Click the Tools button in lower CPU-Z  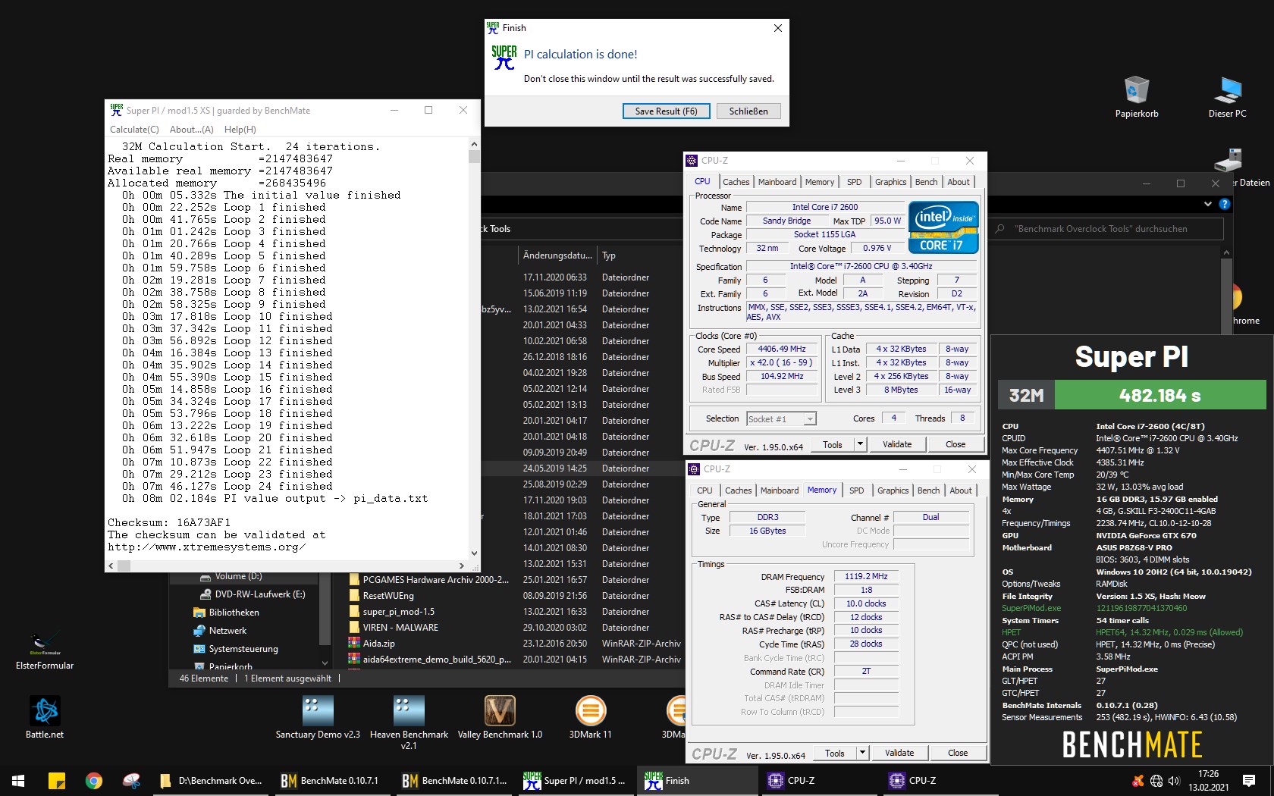[835, 753]
